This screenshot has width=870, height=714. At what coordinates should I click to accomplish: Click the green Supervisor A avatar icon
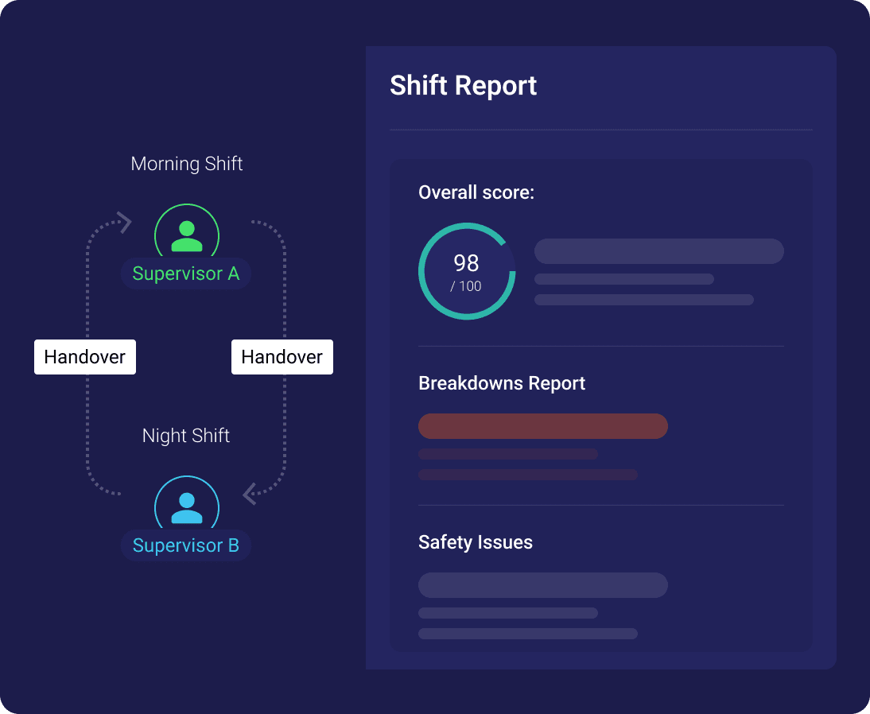(187, 233)
